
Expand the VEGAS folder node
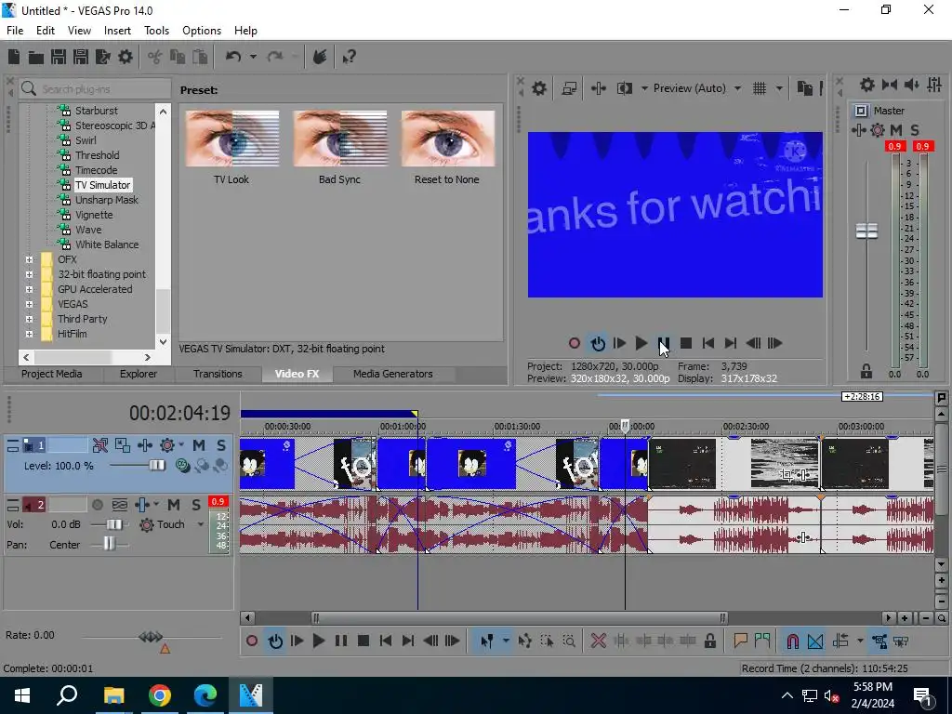(29, 304)
